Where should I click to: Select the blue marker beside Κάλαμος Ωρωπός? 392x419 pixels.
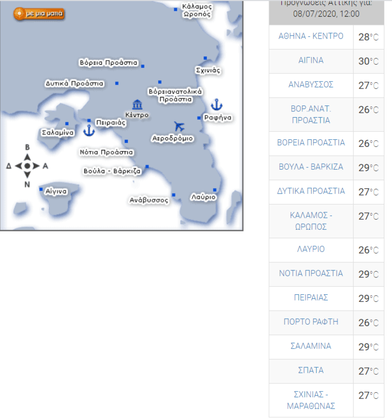click(176, 9)
